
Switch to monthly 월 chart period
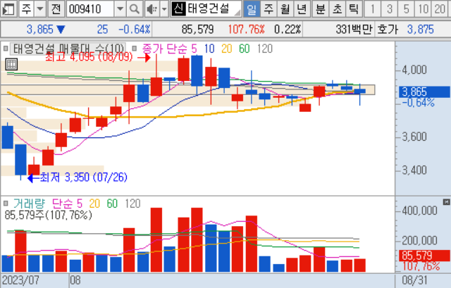click(285, 9)
